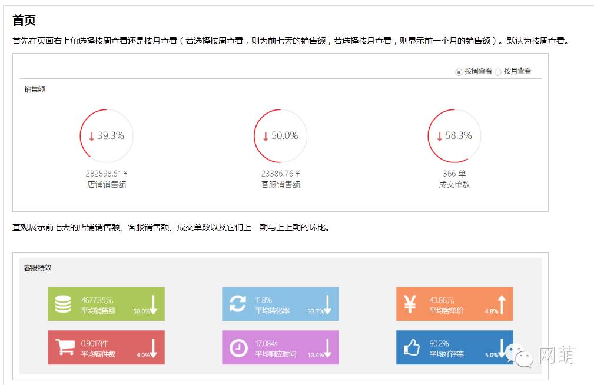Click the 销售额 section heading
Image resolution: width=594 pixels, height=385 pixels.
tap(35, 89)
